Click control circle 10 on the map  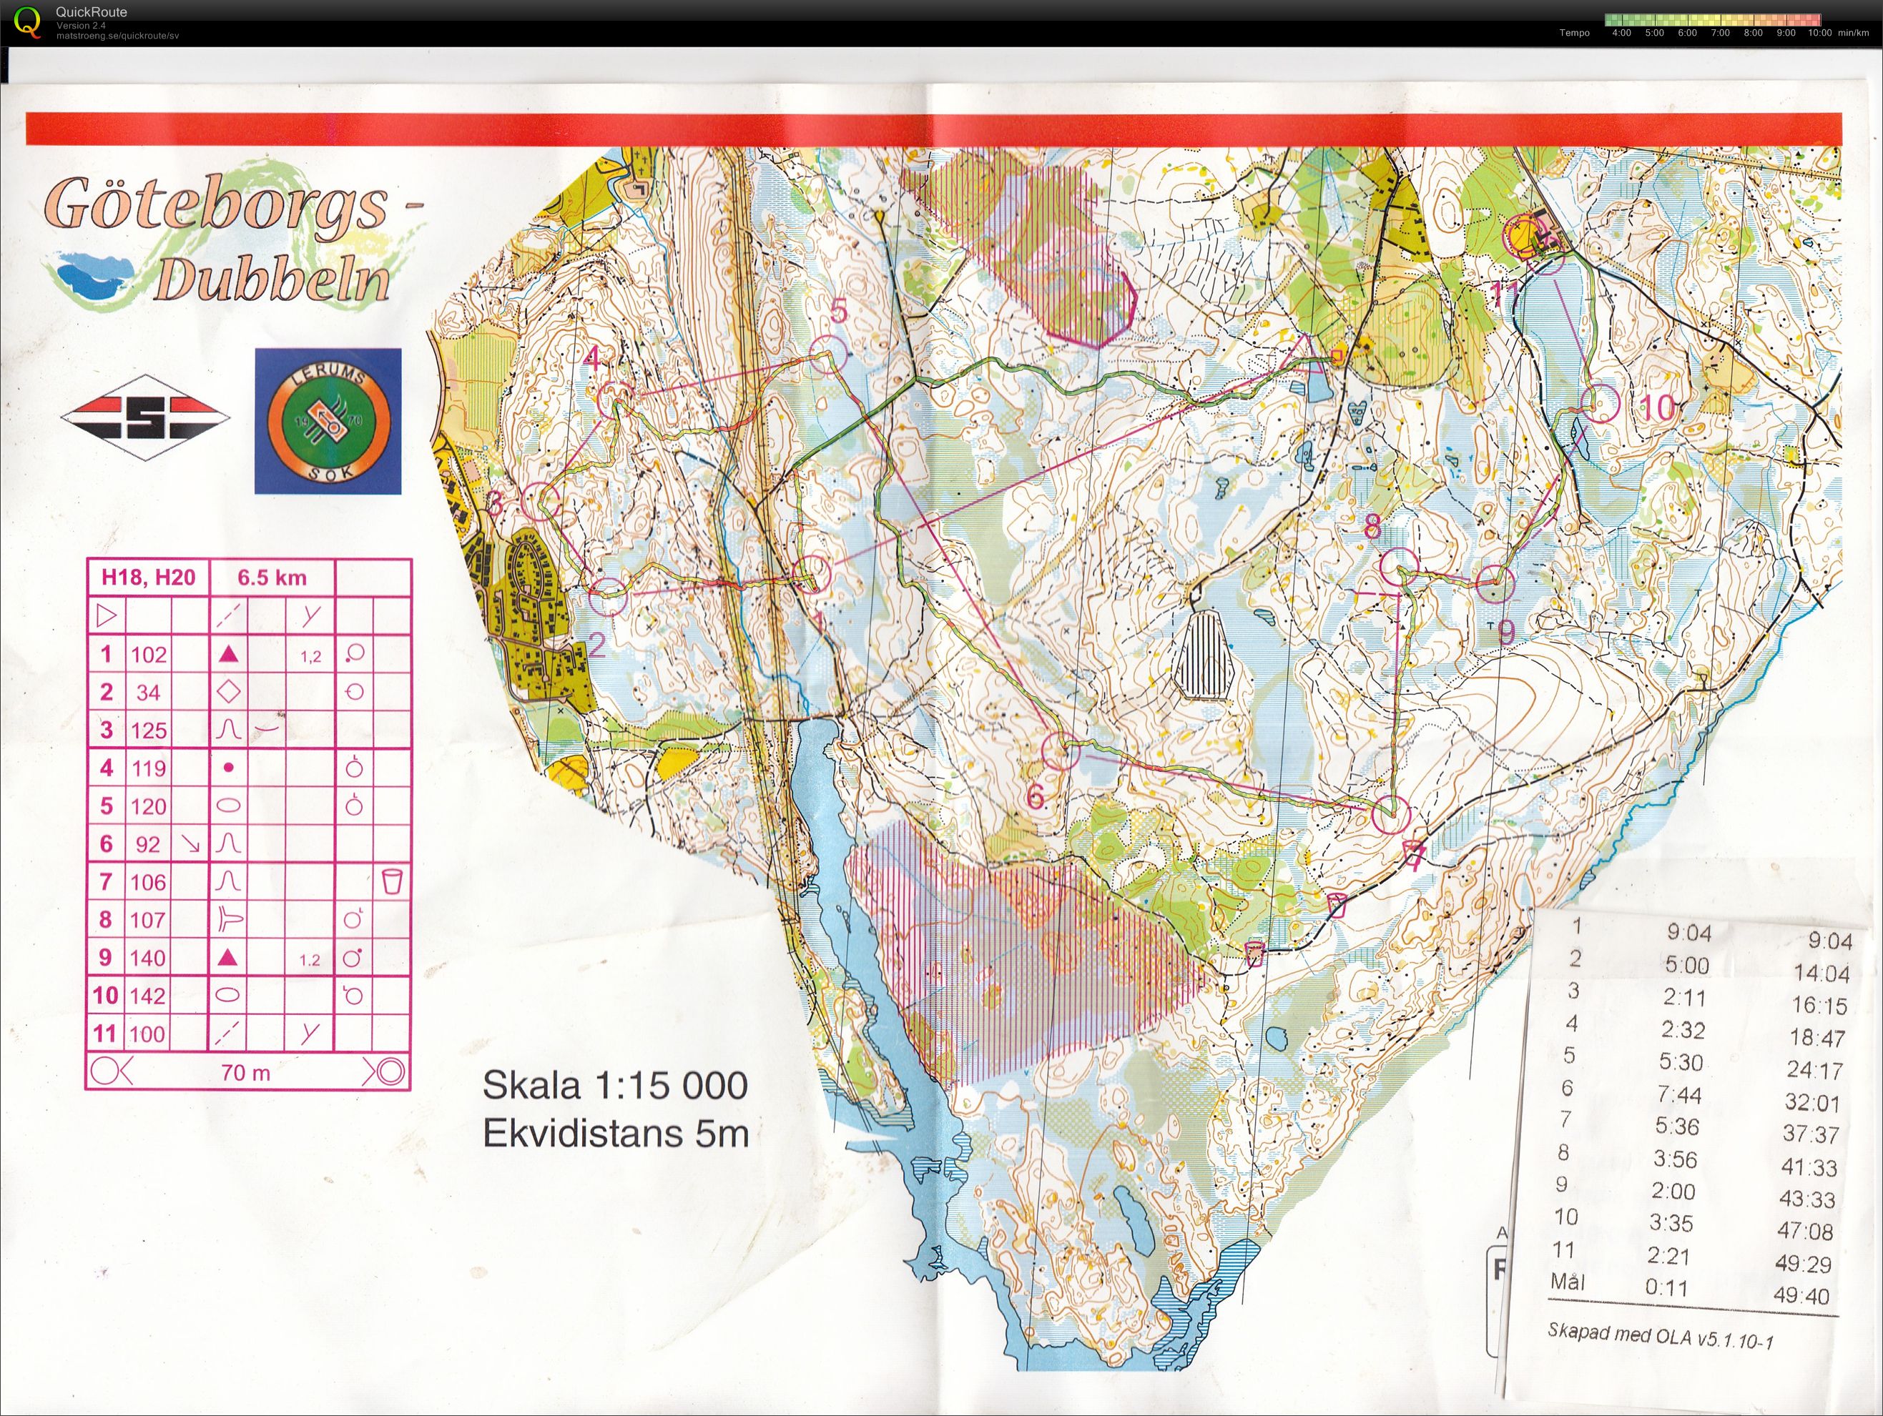pos(1601,403)
